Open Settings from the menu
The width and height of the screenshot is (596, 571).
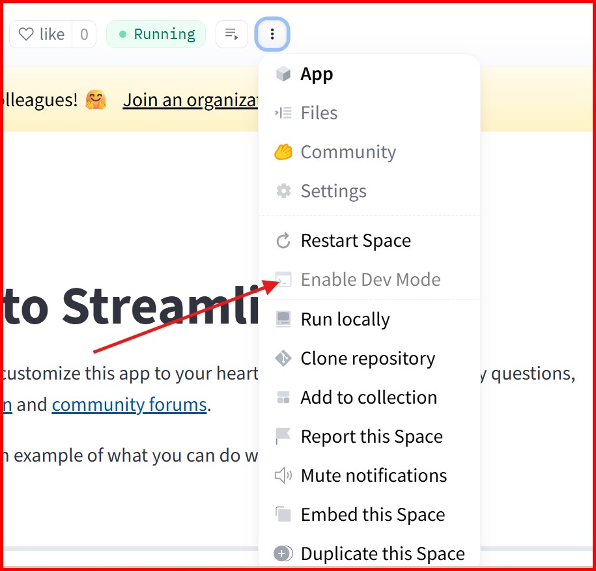(x=369, y=191)
